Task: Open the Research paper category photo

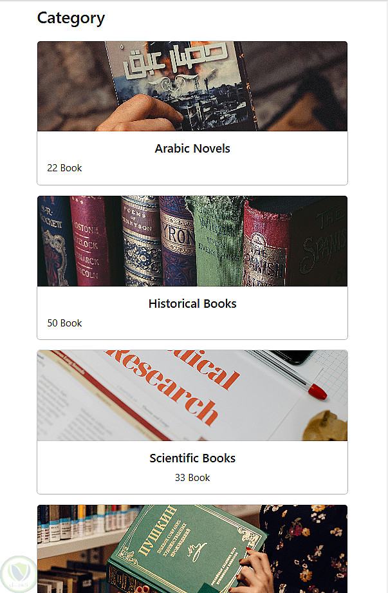Action: (x=192, y=395)
